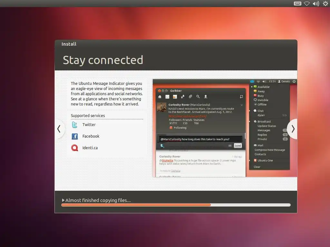Select the Offline status option
Screen dimensions: 330x247
click(262, 105)
